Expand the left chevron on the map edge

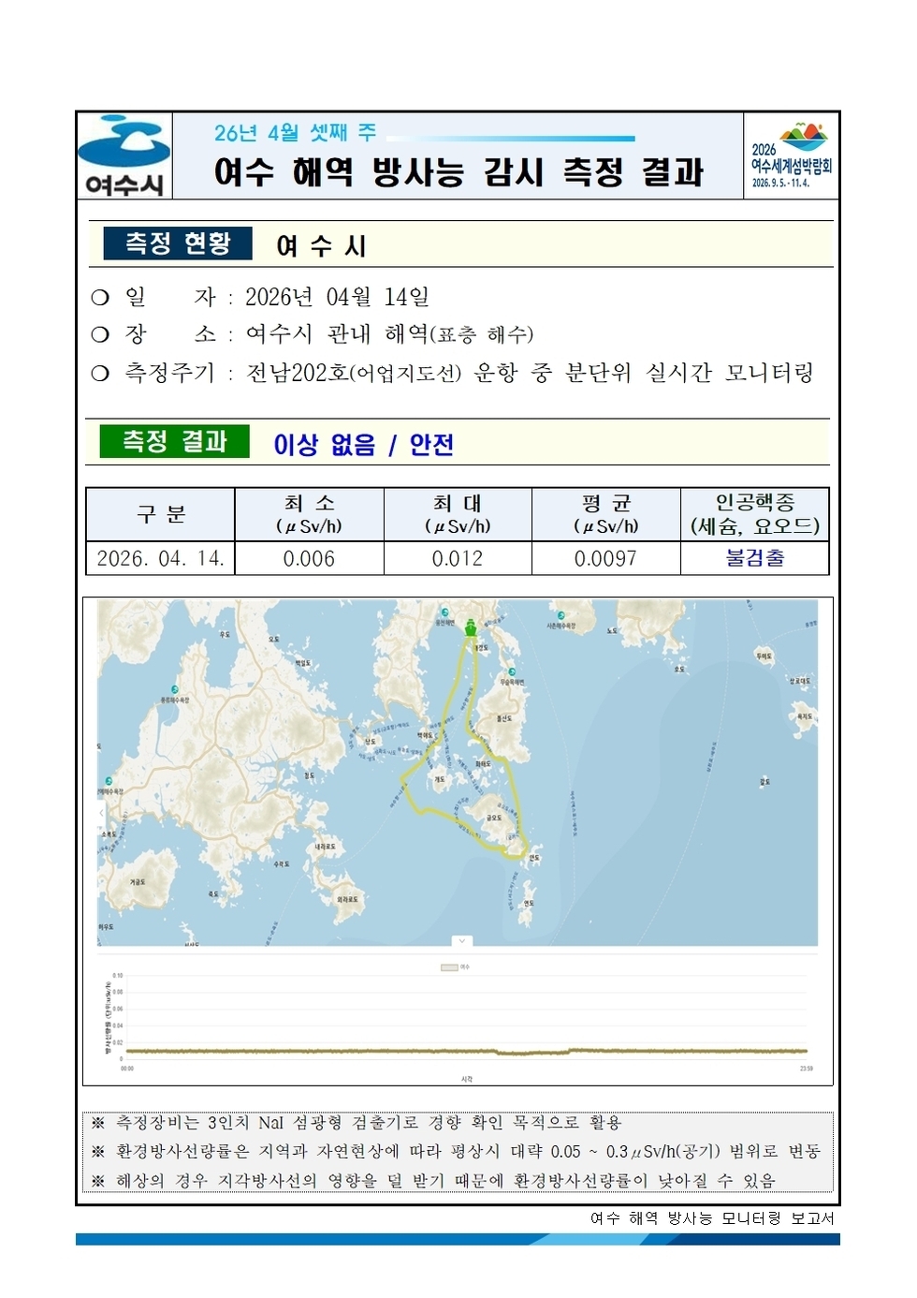[102, 813]
